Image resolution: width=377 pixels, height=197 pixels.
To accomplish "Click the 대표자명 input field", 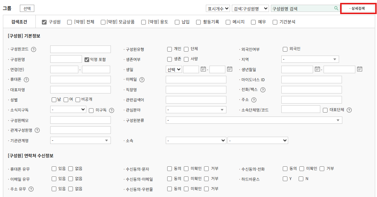I will [80, 89].
